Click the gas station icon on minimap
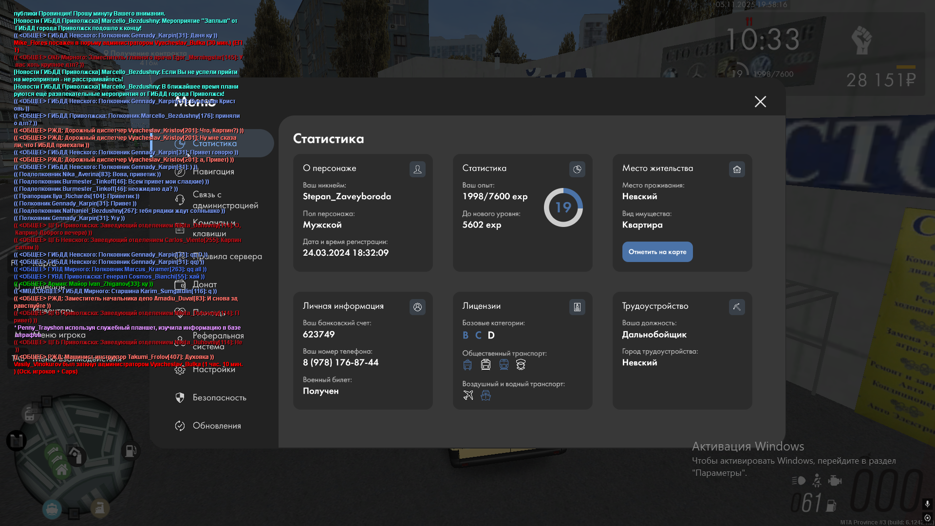The width and height of the screenshot is (935, 526). (x=131, y=451)
